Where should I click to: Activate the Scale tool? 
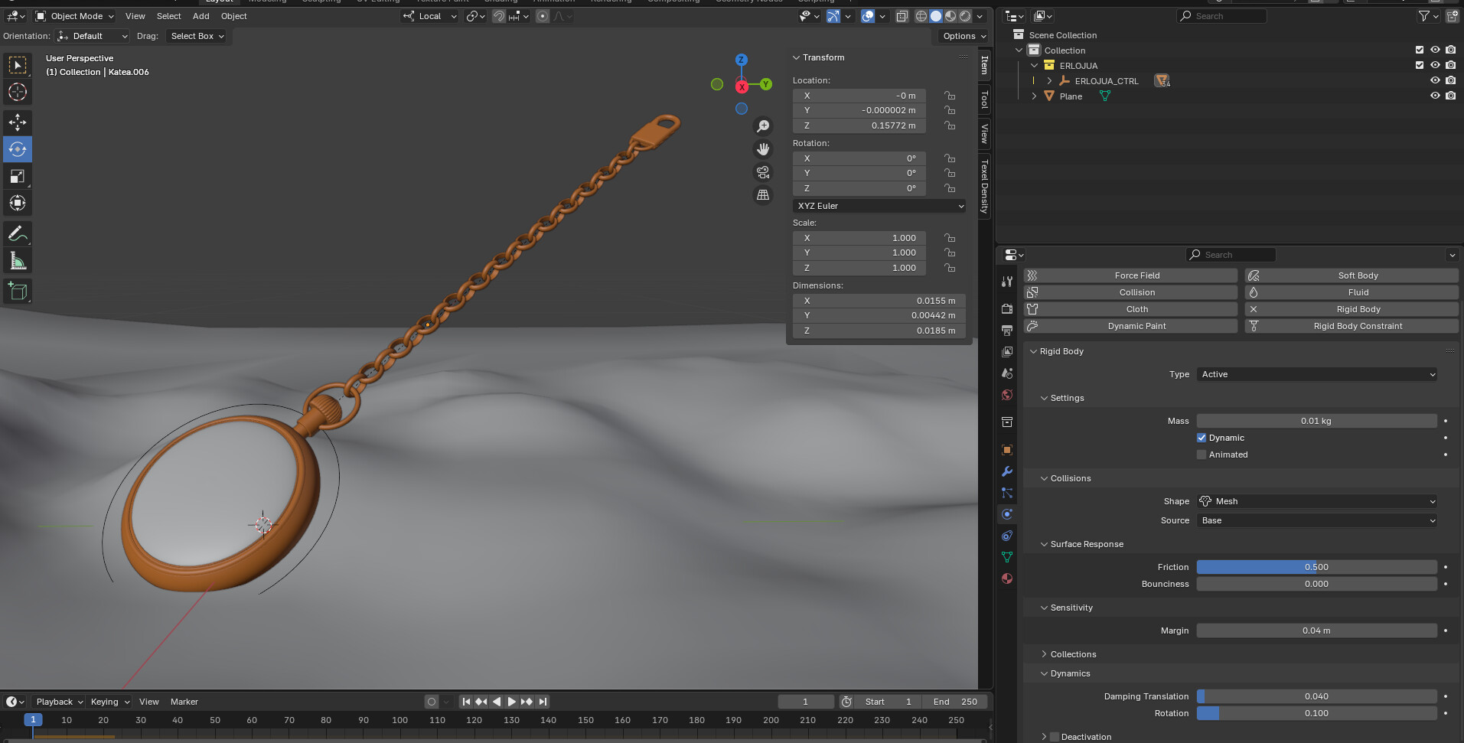pos(18,177)
